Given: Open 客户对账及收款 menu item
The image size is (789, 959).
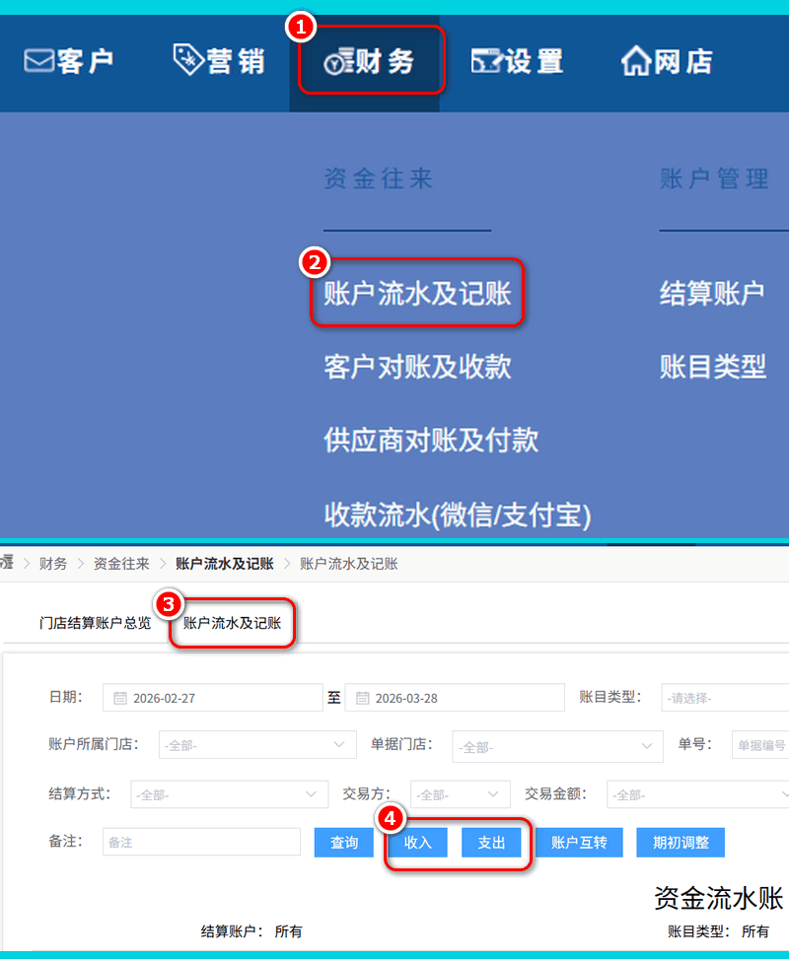Looking at the screenshot, I should (417, 367).
